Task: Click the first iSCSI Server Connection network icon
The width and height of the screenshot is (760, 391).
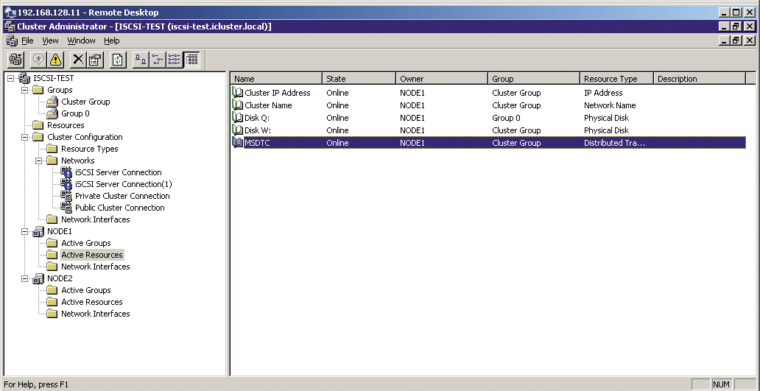Action: pos(66,172)
